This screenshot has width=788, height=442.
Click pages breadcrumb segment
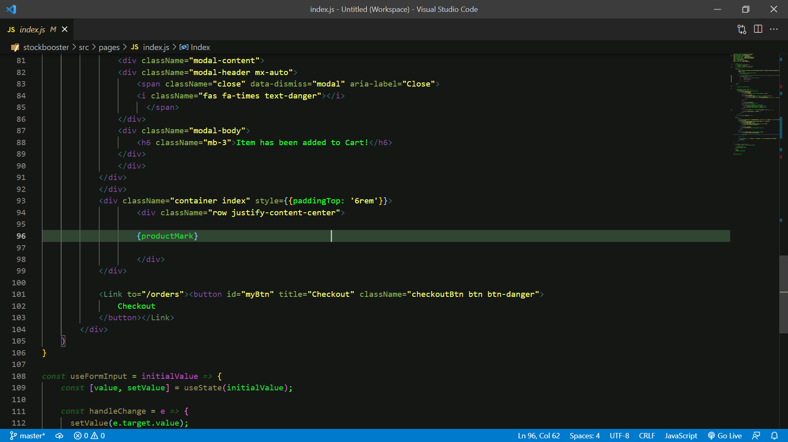109,47
